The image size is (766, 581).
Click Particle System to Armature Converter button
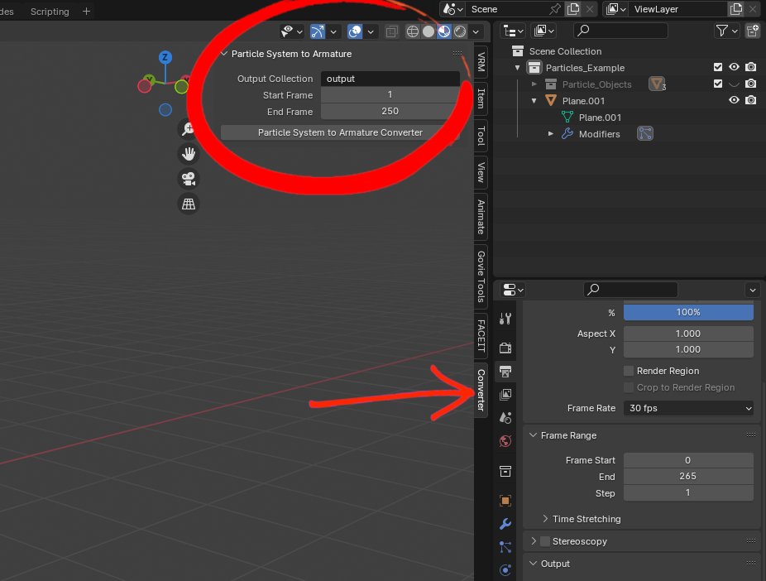(x=339, y=132)
